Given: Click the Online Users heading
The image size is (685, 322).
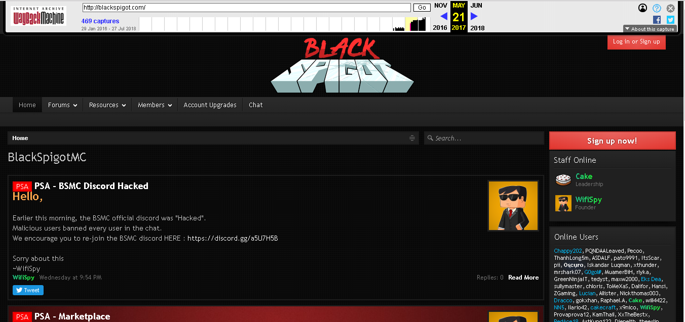Looking at the screenshot, I should pos(576,237).
